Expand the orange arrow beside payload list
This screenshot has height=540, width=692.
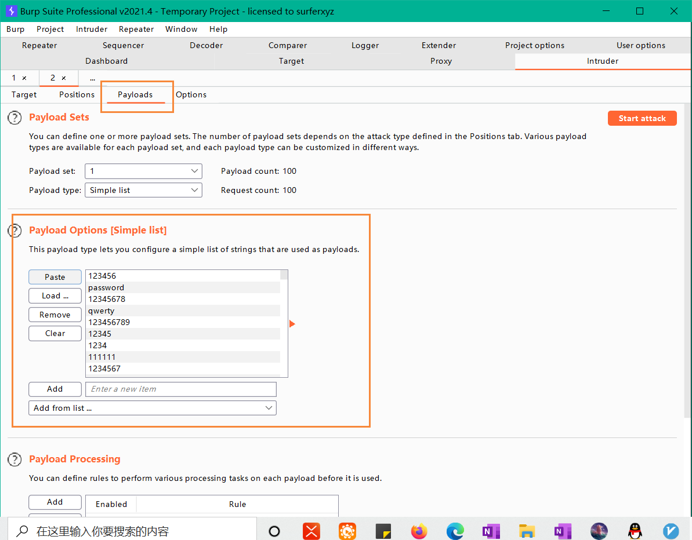coord(292,324)
